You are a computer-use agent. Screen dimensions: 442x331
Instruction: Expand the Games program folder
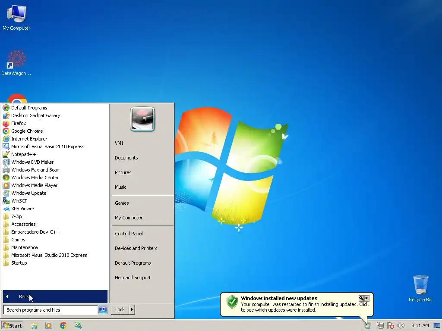click(x=18, y=240)
